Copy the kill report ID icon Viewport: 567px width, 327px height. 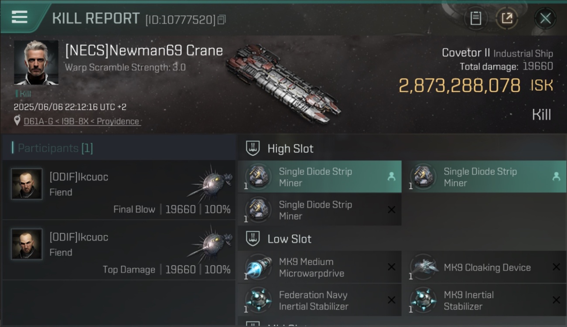coord(222,20)
